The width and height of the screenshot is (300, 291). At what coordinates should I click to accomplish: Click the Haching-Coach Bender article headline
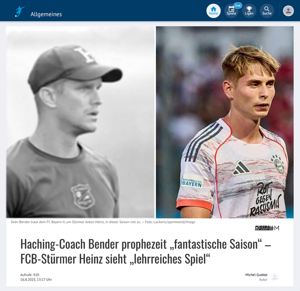pyautogui.click(x=146, y=251)
